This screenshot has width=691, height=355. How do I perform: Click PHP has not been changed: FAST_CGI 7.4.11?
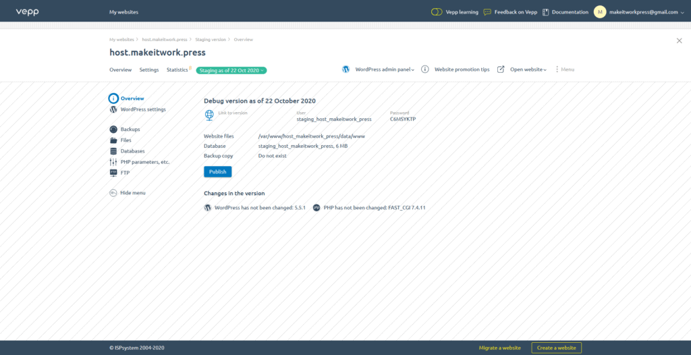tap(375, 208)
